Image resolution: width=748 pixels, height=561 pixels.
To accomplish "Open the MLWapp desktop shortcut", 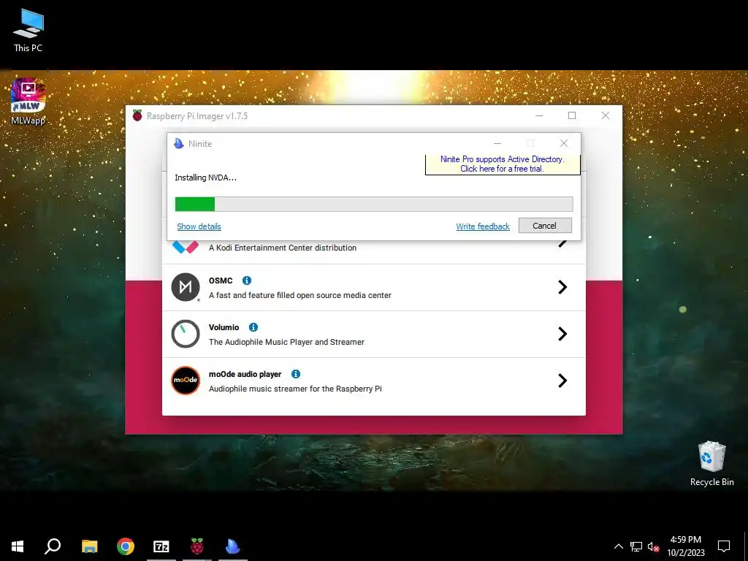I will coord(28,101).
